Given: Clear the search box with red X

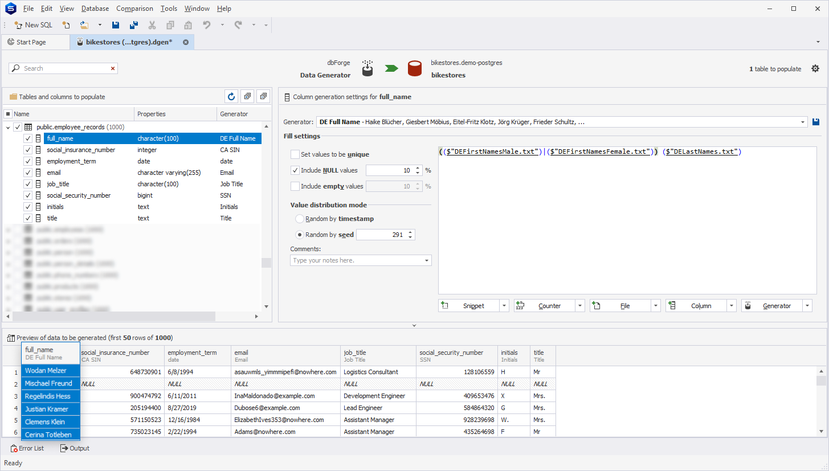Looking at the screenshot, I should pyautogui.click(x=113, y=68).
